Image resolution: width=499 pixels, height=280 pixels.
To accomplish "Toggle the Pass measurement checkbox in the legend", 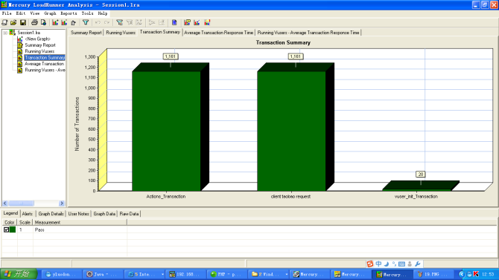I will click(7, 229).
